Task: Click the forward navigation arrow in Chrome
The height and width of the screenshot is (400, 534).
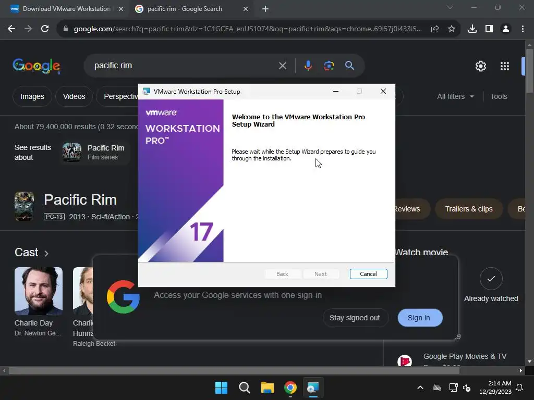Action: click(x=28, y=29)
